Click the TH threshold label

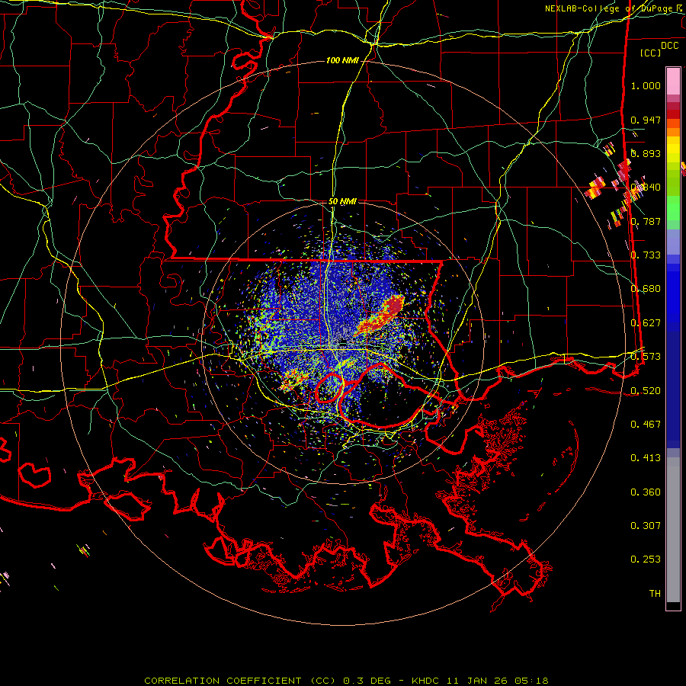click(x=655, y=594)
